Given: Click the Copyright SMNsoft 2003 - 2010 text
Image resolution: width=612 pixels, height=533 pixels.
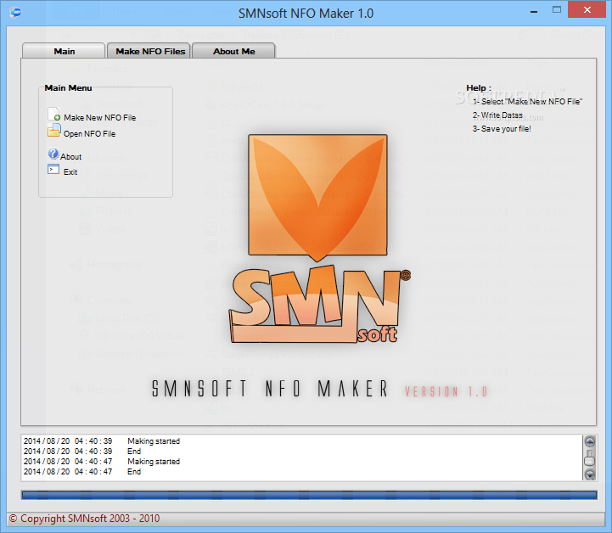Looking at the screenshot, I should click(84, 519).
